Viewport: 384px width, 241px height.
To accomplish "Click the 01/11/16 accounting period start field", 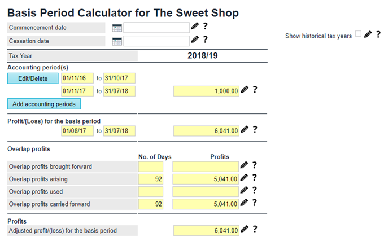I will [77, 78].
